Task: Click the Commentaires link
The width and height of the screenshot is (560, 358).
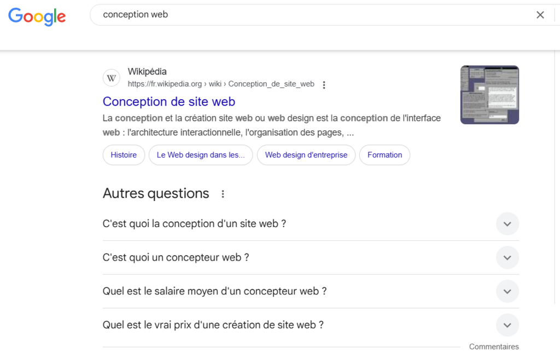Action: click(494, 347)
